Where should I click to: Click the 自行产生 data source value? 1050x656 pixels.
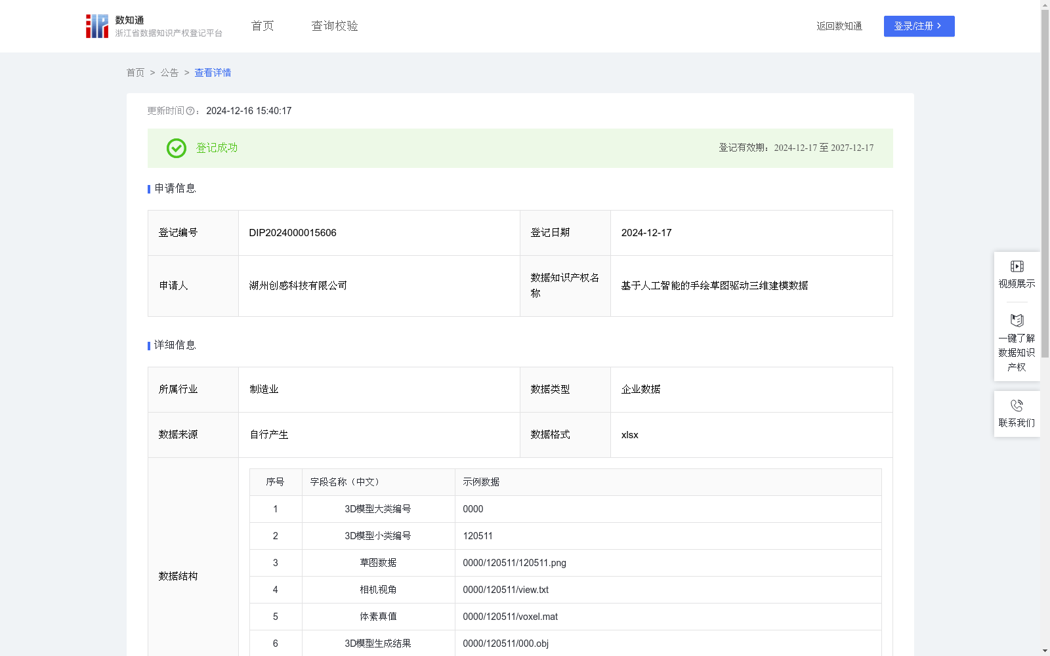point(269,434)
